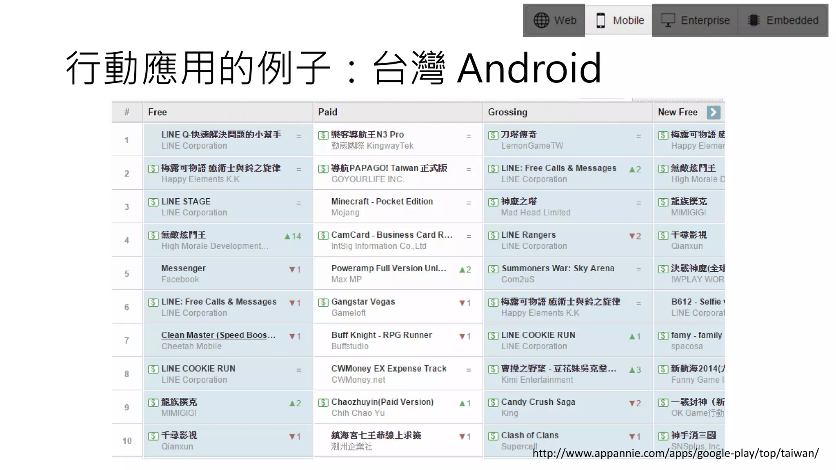Click the appannie.com source URL
836x470 pixels.
(x=676, y=453)
